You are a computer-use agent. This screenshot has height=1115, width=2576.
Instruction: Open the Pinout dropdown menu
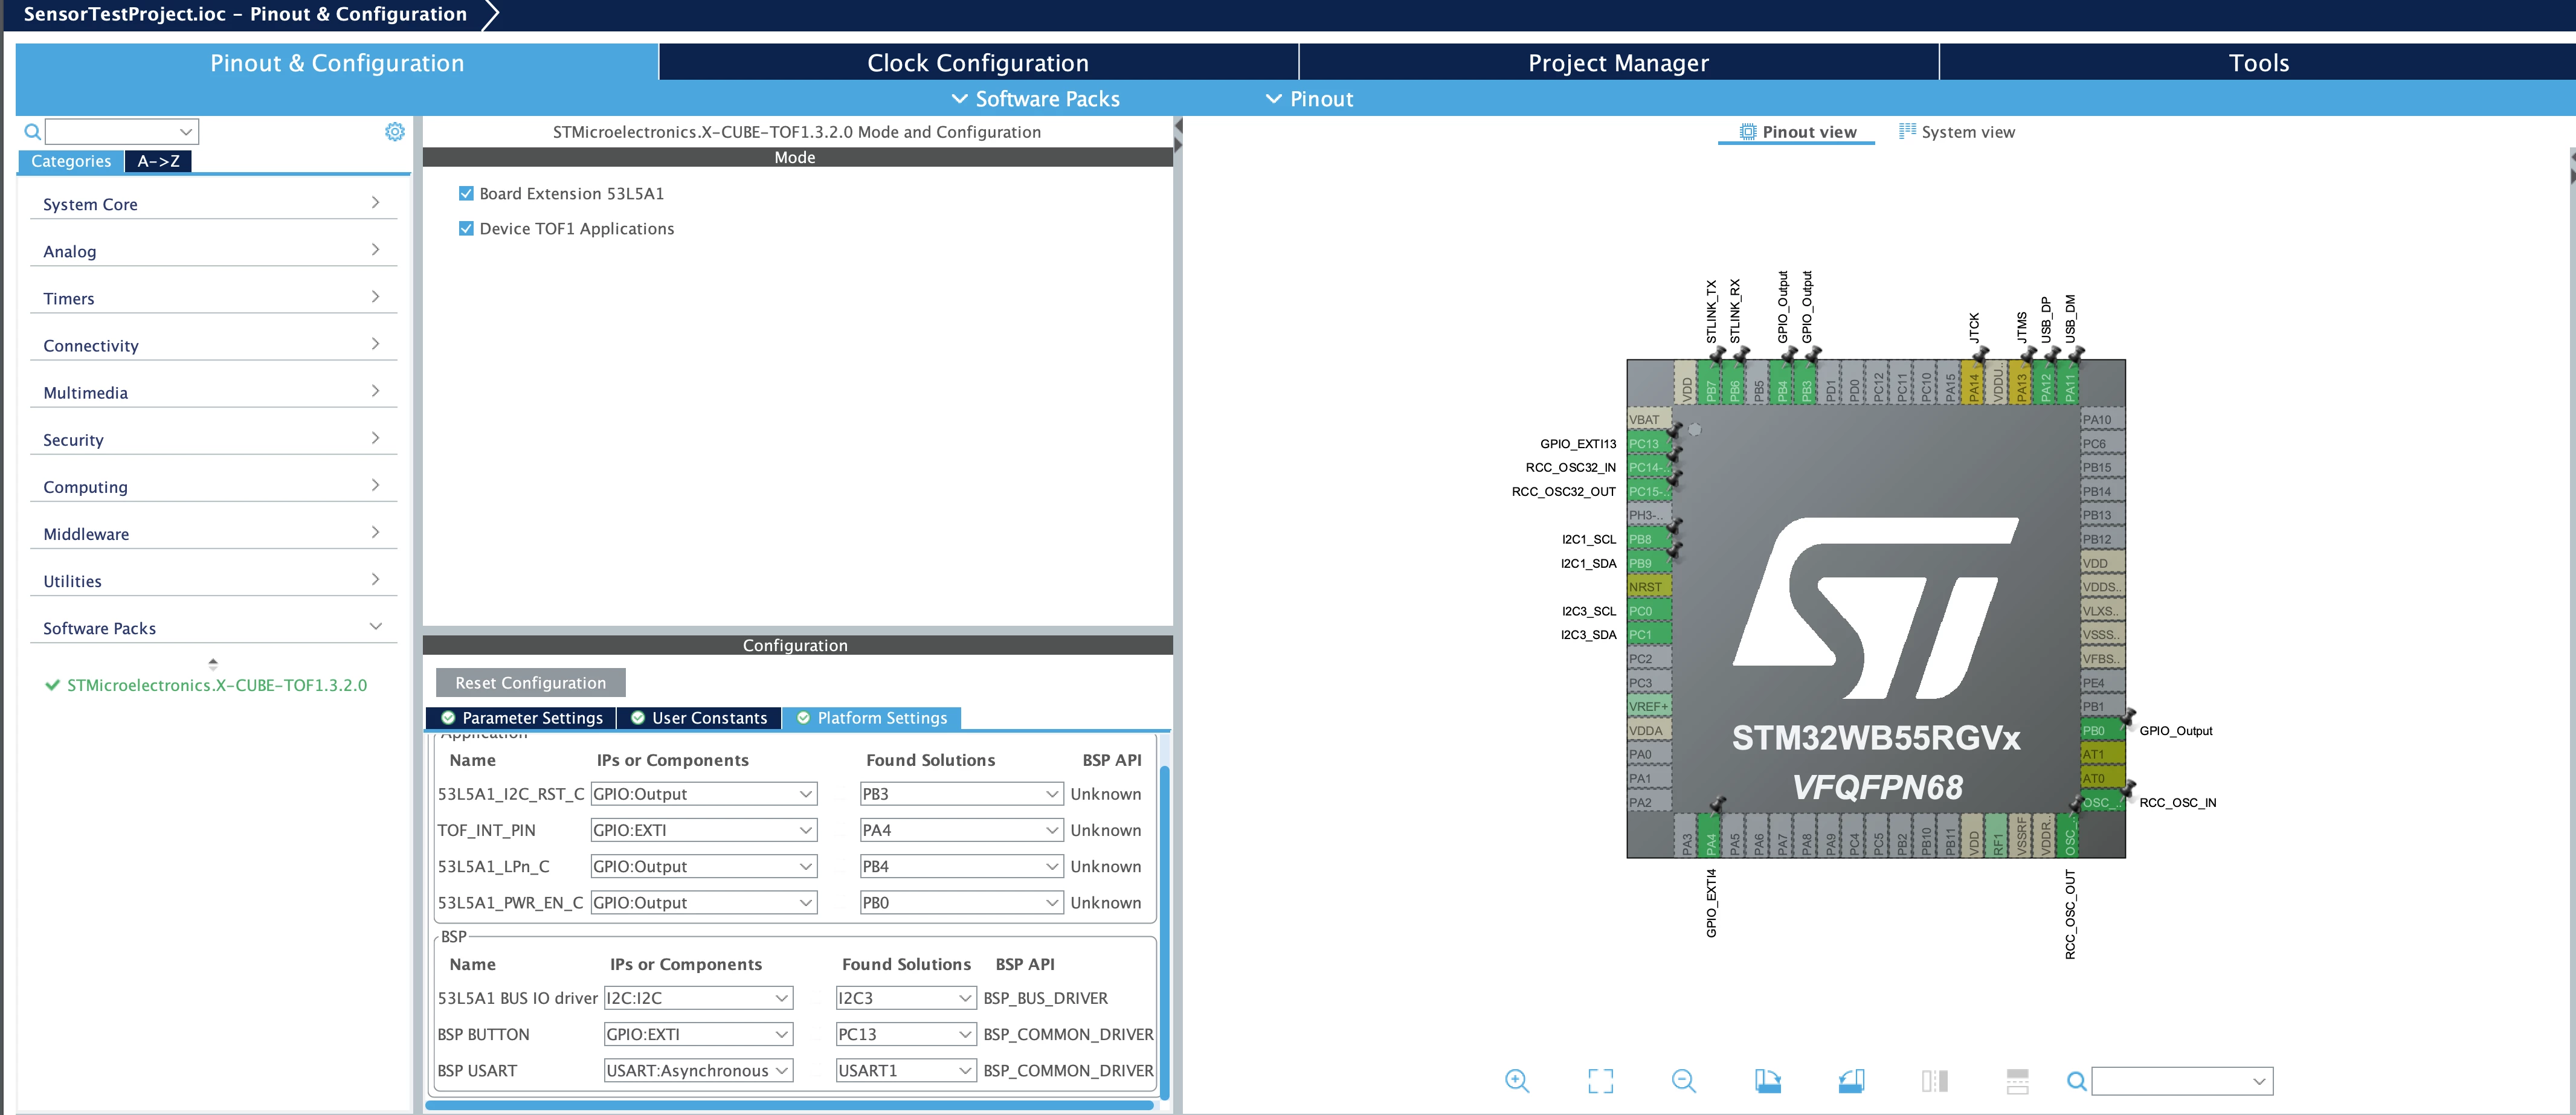coord(1309,98)
